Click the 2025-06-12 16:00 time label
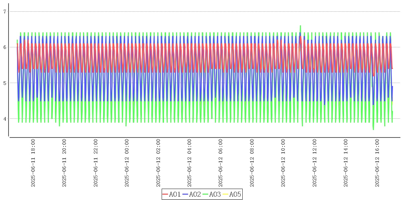This screenshot has width=404, height=200. click(377, 163)
